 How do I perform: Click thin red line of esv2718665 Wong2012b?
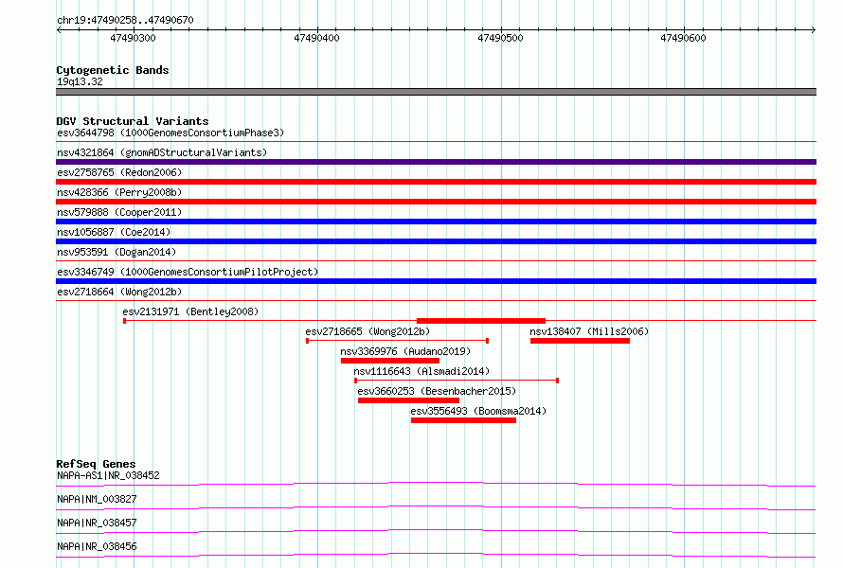pos(397,341)
